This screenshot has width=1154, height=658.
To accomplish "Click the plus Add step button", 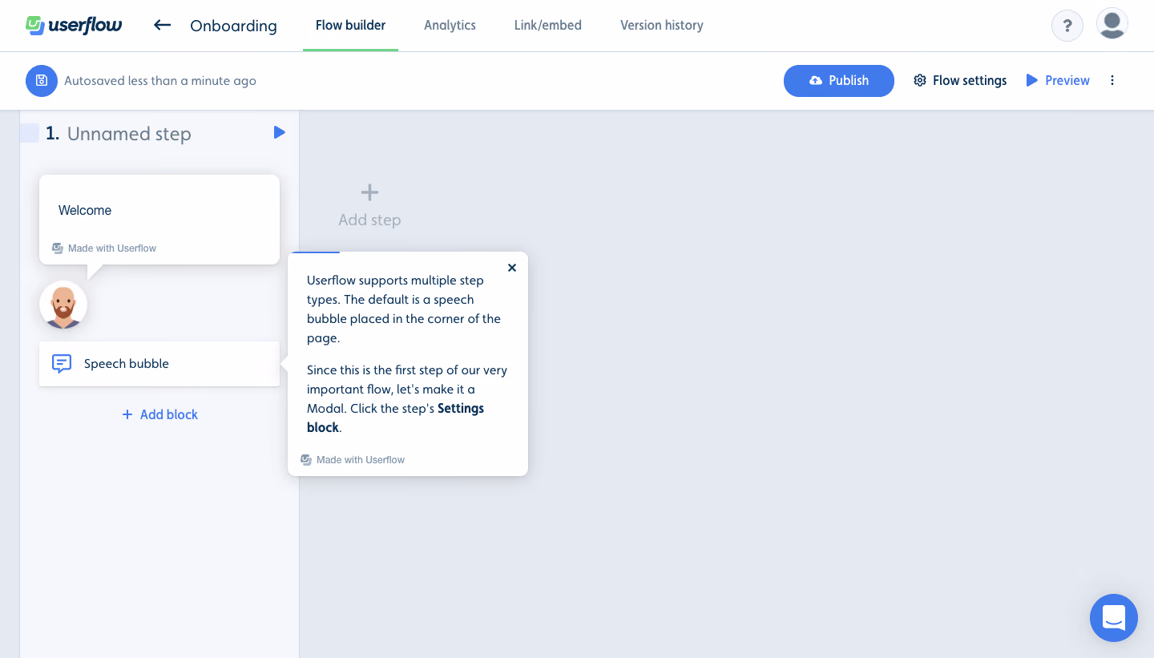I will tap(369, 205).
